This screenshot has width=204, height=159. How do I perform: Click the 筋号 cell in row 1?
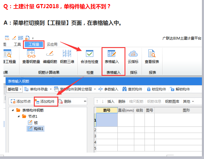[x=107, y=120]
